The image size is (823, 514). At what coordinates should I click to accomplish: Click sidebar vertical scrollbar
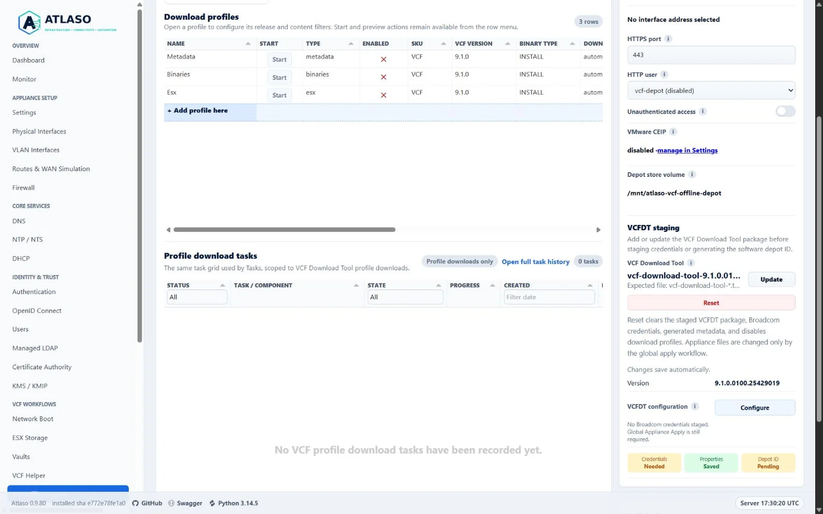coord(139,175)
